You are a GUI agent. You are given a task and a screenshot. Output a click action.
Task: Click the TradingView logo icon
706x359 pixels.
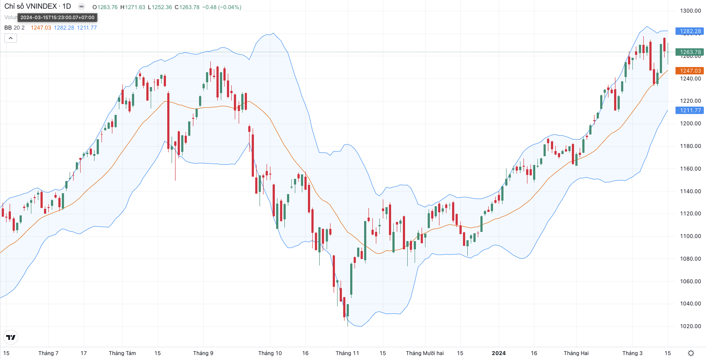pyautogui.click(x=11, y=337)
